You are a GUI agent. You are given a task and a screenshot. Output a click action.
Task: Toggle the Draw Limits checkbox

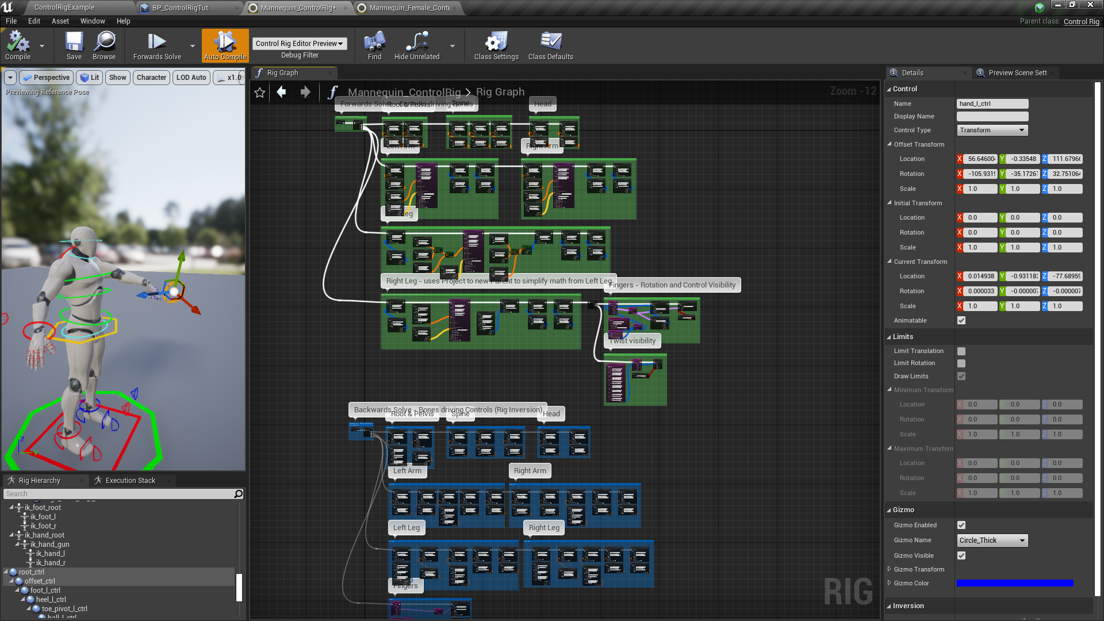(x=961, y=377)
